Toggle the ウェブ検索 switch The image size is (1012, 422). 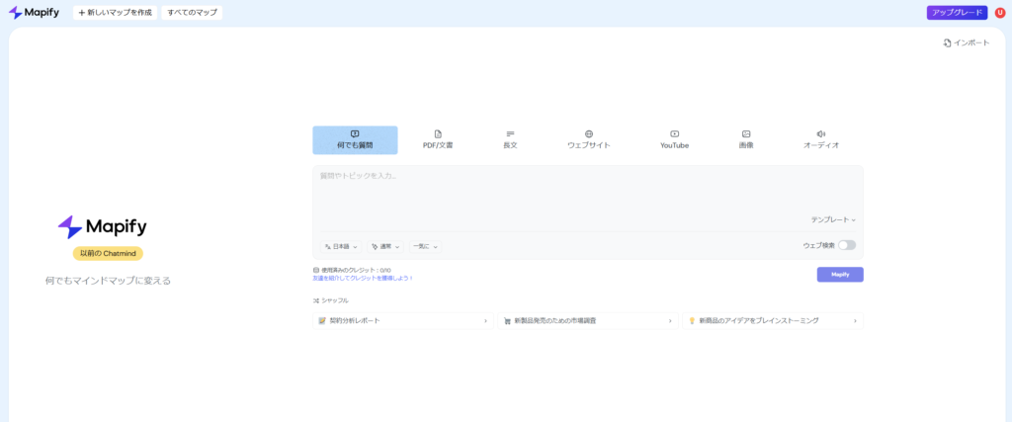coord(847,245)
